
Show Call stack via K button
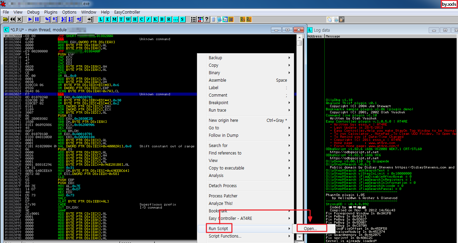click(155, 19)
